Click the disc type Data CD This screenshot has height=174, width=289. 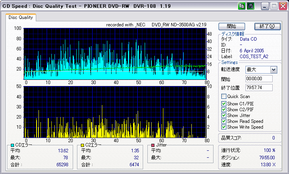pyautogui.click(x=248, y=39)
